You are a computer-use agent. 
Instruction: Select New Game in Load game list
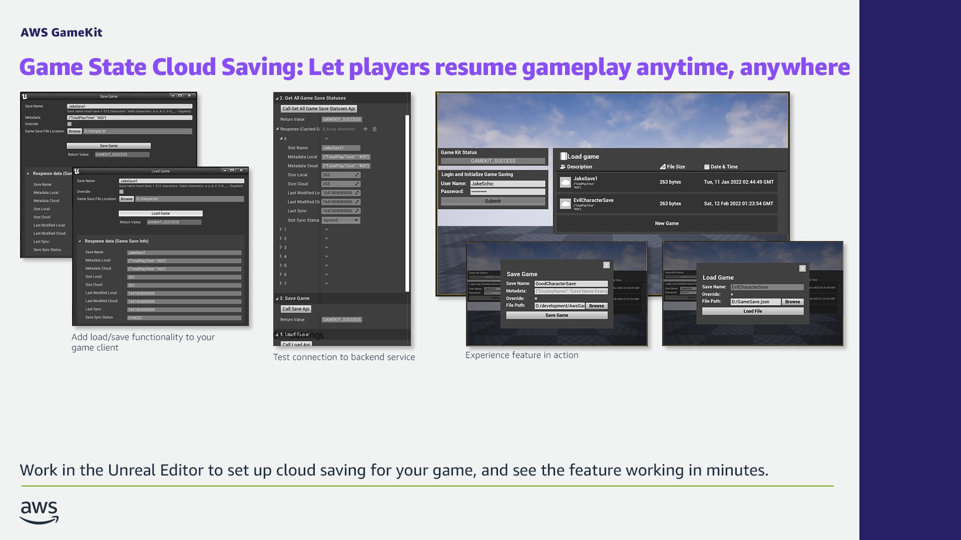click(666, 223)
